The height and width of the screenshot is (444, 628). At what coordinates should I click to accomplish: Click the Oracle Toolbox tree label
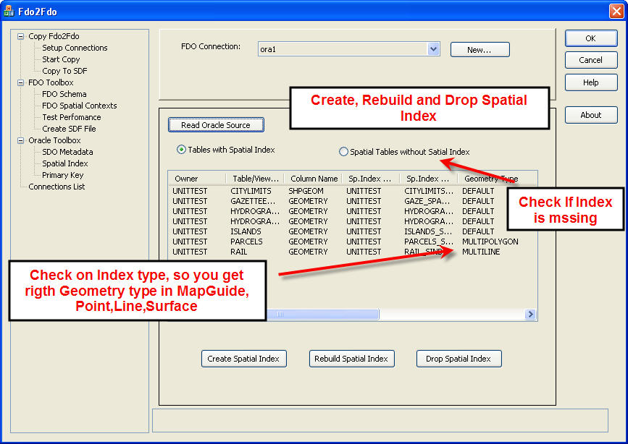click(x=54, y=140)
